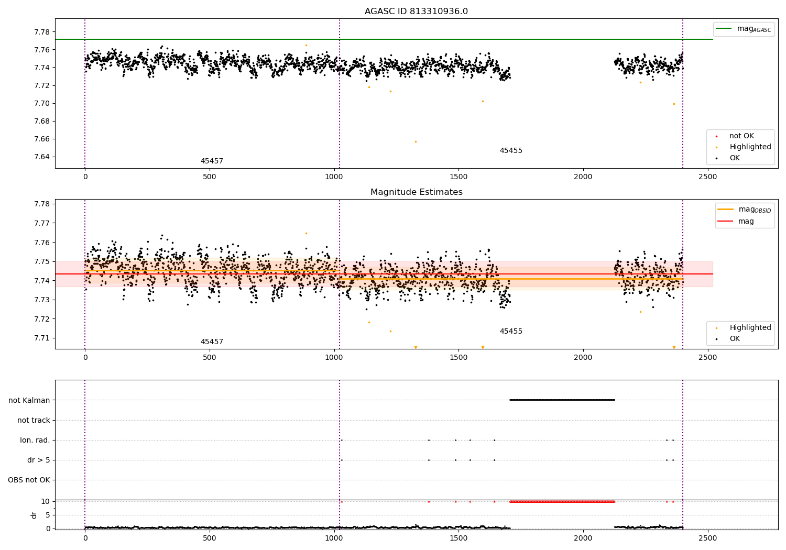This screenshot has height=550, width=786.
Task: Click the 45455 annotation in the middle plot
Action: click(511, 332)
